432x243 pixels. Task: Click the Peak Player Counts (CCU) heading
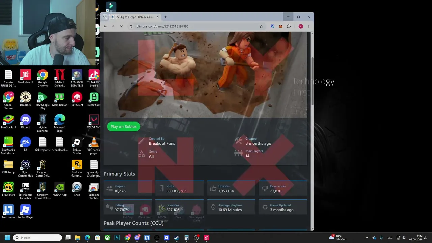(x=133, y=223)
